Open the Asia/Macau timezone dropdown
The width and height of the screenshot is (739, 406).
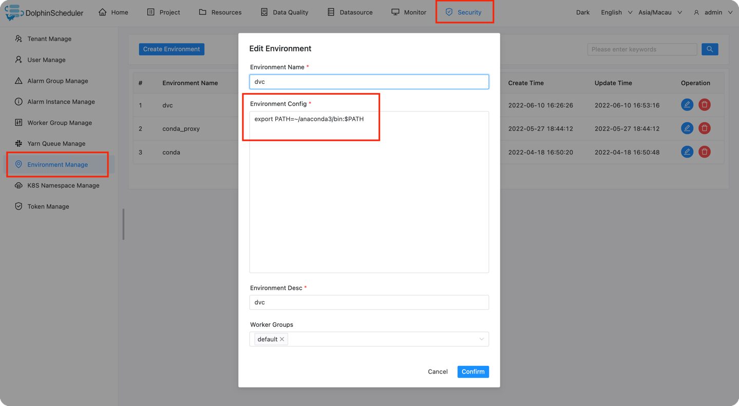tap(660, 12)
